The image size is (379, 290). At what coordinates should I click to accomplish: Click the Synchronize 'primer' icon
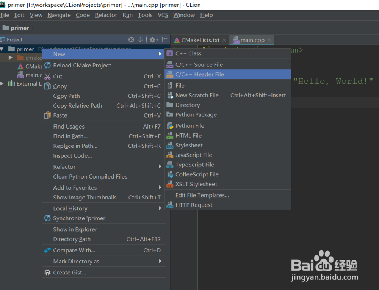pyautogui.click(x=47, y=218)
